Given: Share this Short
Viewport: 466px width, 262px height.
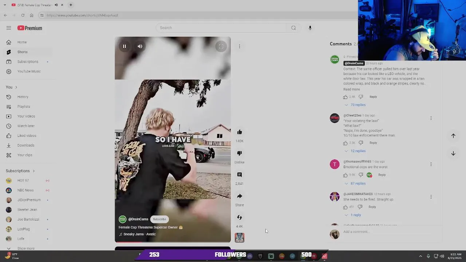Looking at the screenshot, I should click(240, 196).
